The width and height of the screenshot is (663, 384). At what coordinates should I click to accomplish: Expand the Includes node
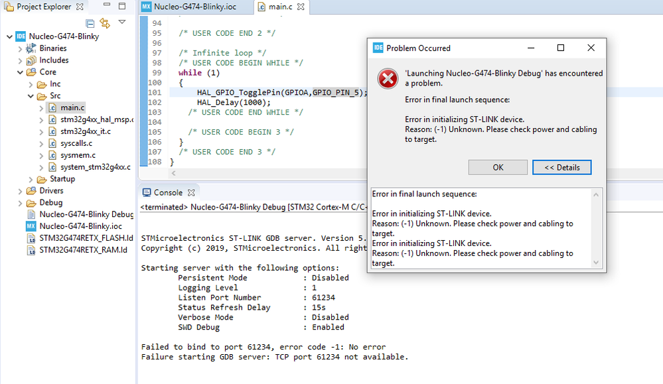(x=20, y=60)
